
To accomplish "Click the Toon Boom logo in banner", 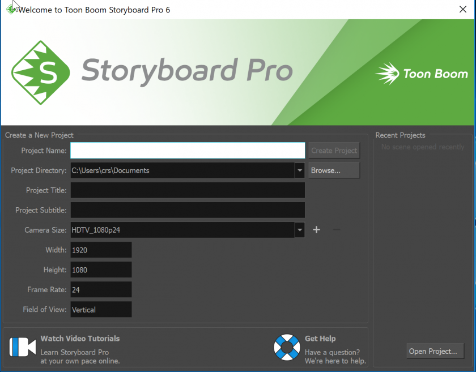I will pyautogui.click(x=422, y=74).
